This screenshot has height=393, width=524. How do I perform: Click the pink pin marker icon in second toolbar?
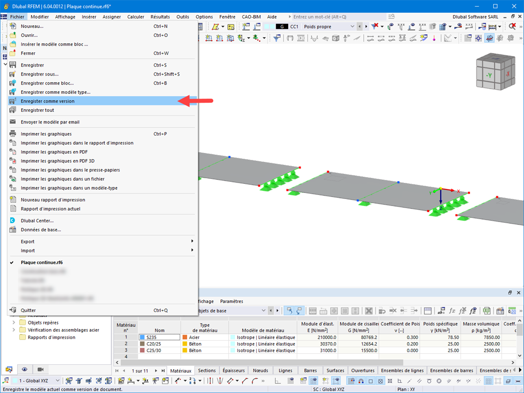click(x=434, y=38)
